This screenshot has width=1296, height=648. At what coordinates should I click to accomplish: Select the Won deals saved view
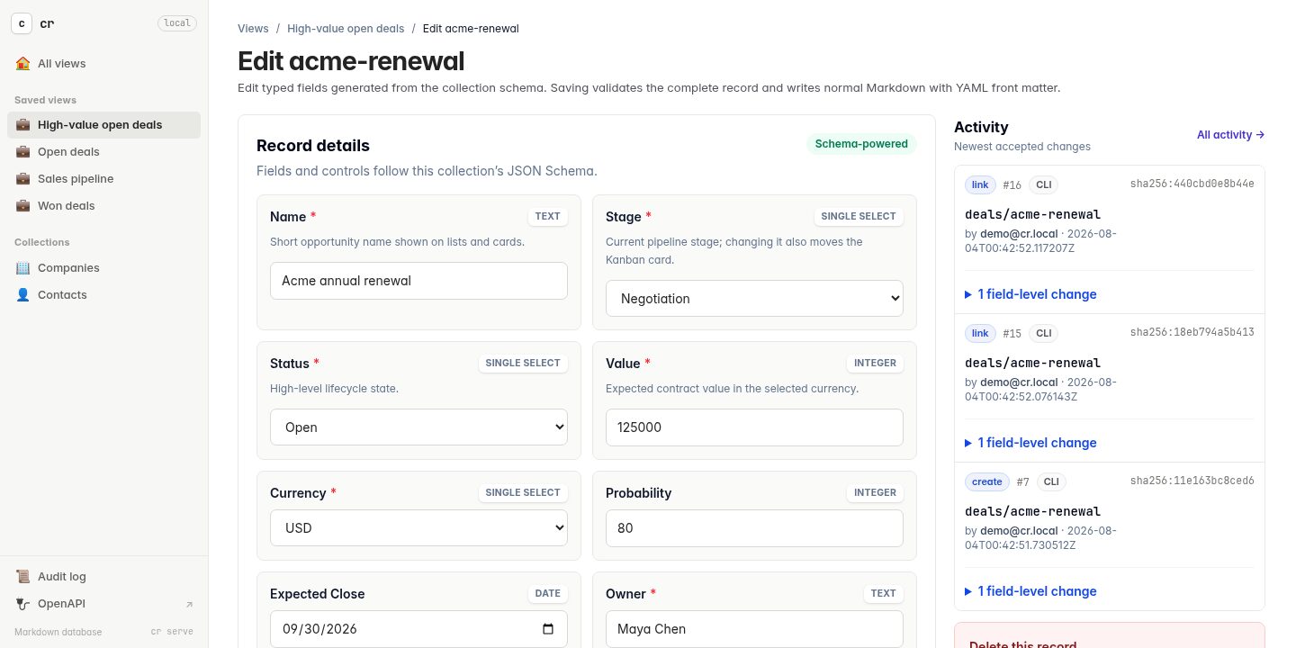coord(103,206)
